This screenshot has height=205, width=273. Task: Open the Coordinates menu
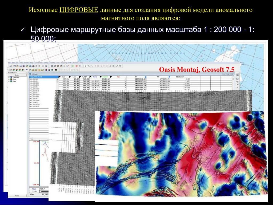pyautogui.click(x=39, y=63)
